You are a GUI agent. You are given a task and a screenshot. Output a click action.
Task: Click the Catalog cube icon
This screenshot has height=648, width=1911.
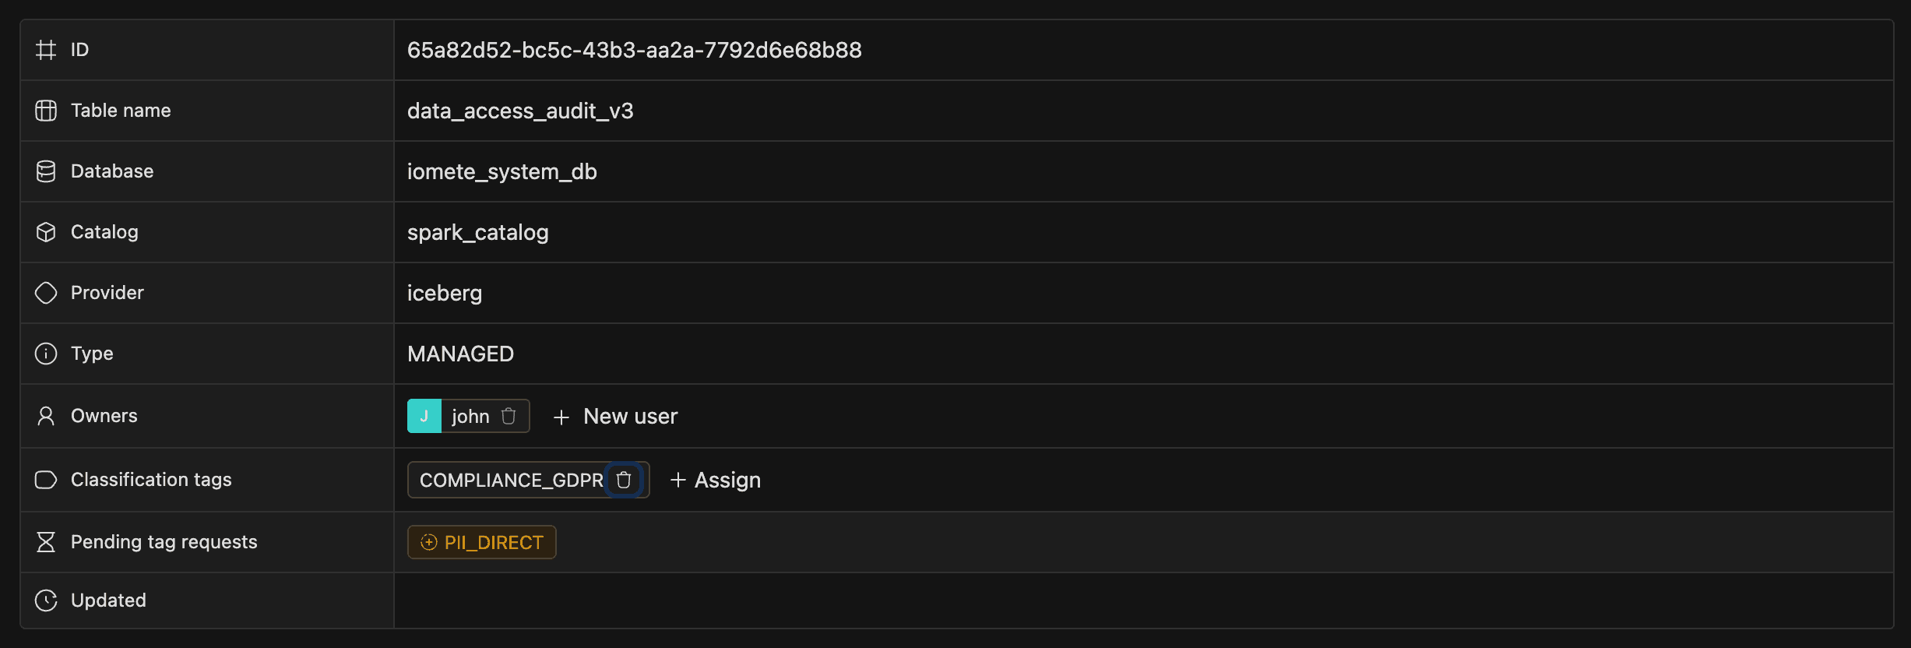coord(46,232)
